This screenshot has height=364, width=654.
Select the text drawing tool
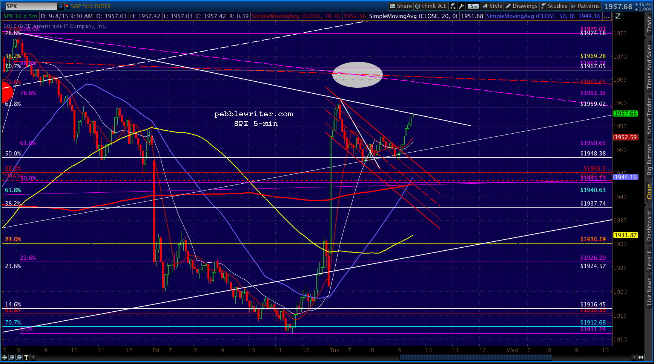(x=26, y=357)
